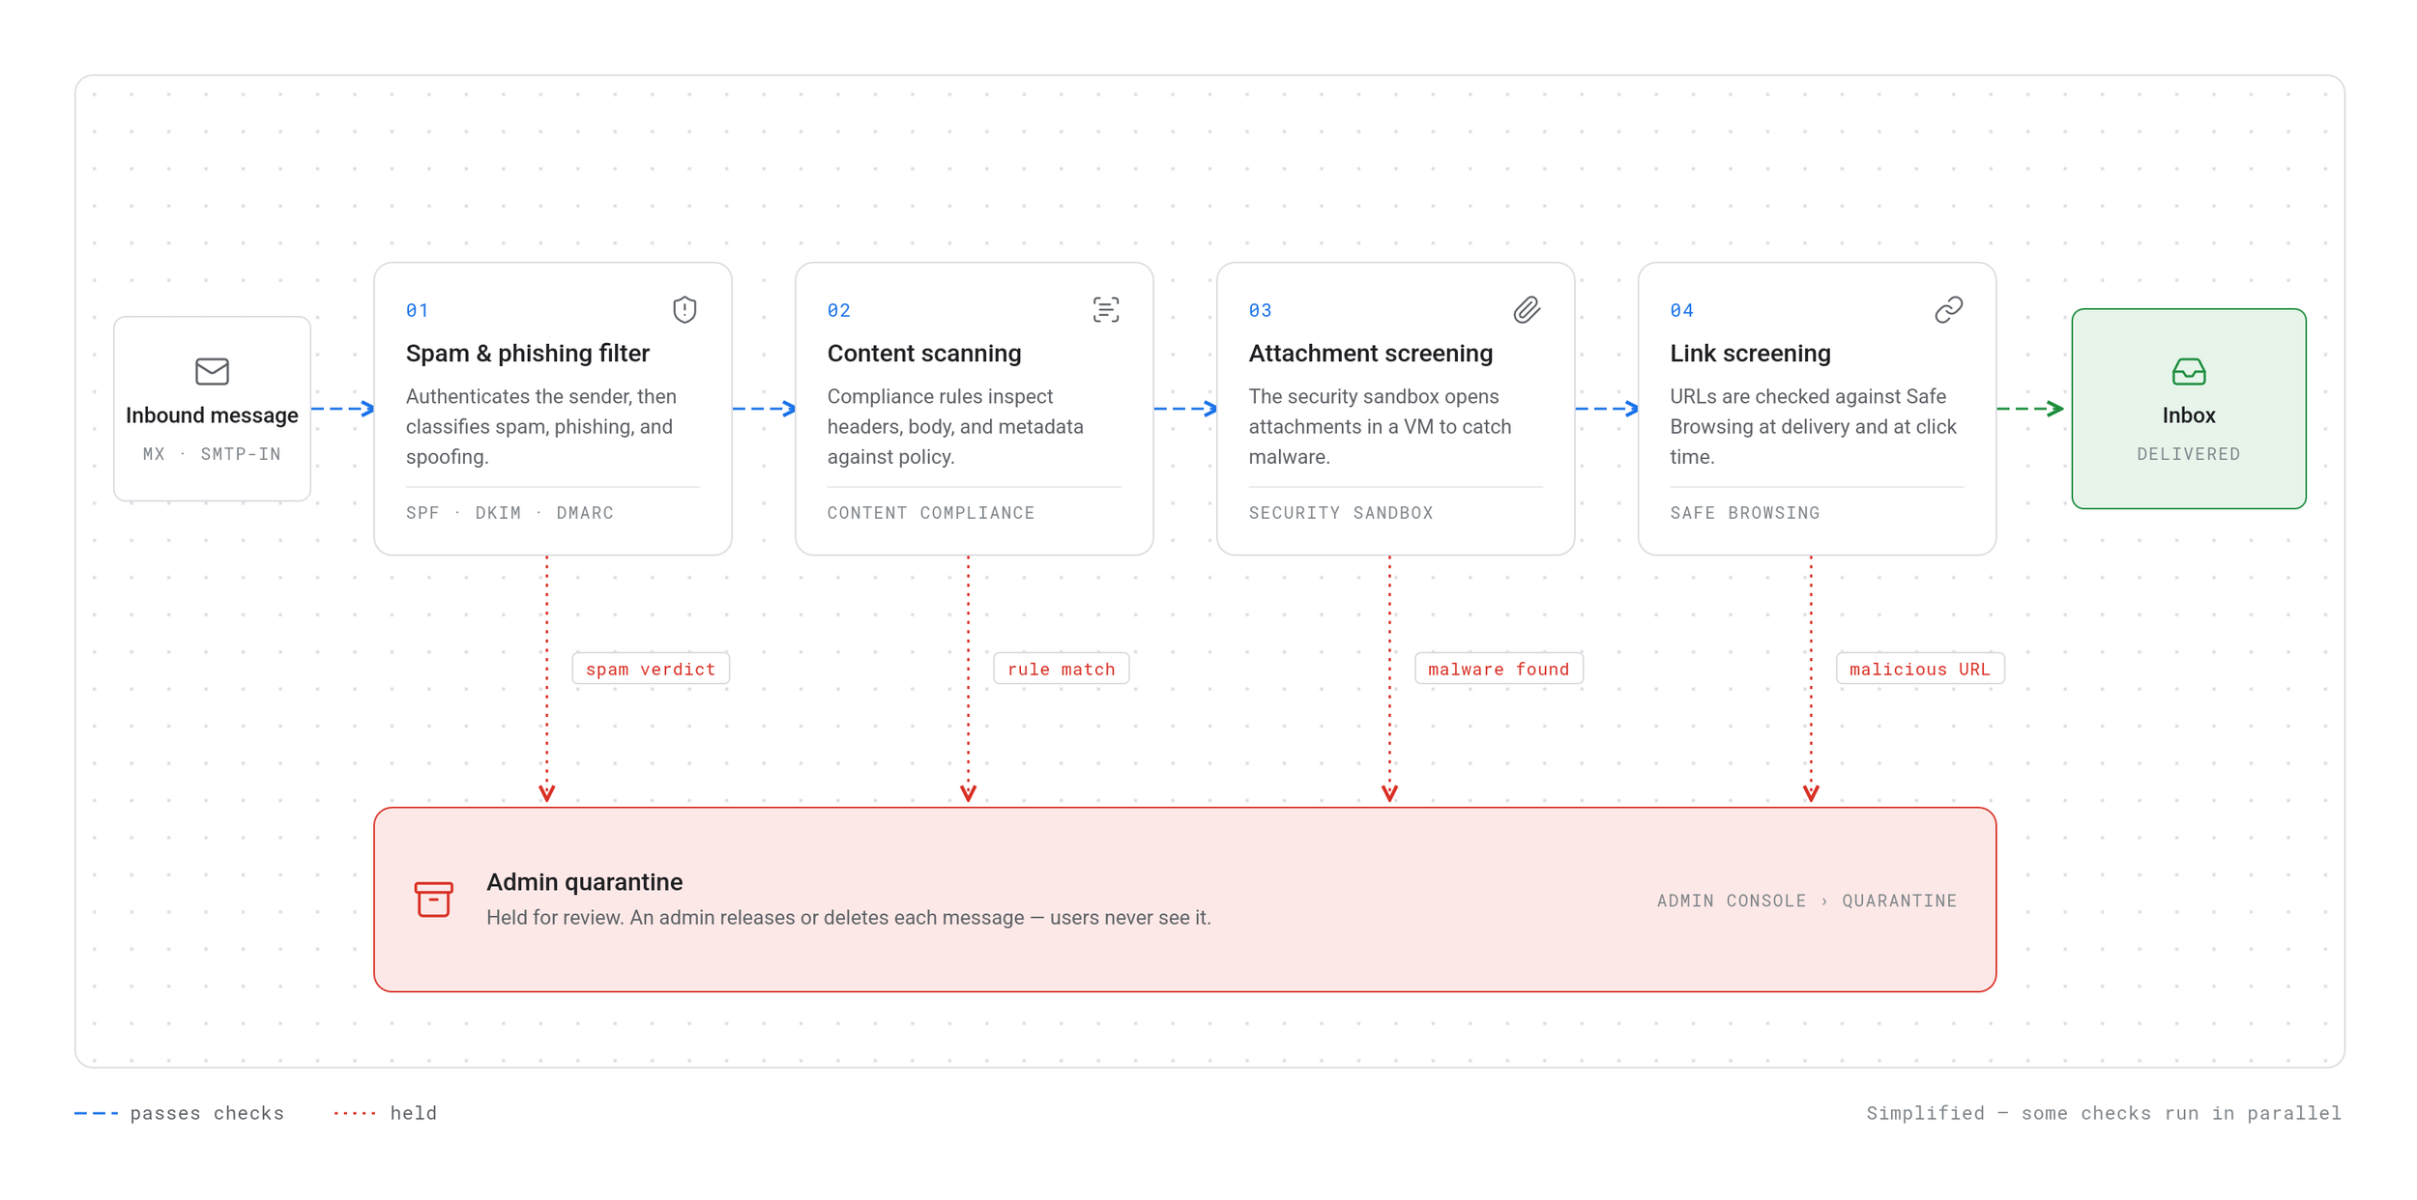Click the 'SECURITY SANDBOX' tag
Screen dimensions: 2417x1200
[1341, 513]
